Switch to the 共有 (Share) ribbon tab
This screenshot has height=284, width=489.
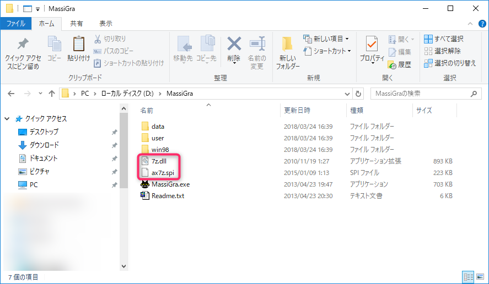pos(77,24)
